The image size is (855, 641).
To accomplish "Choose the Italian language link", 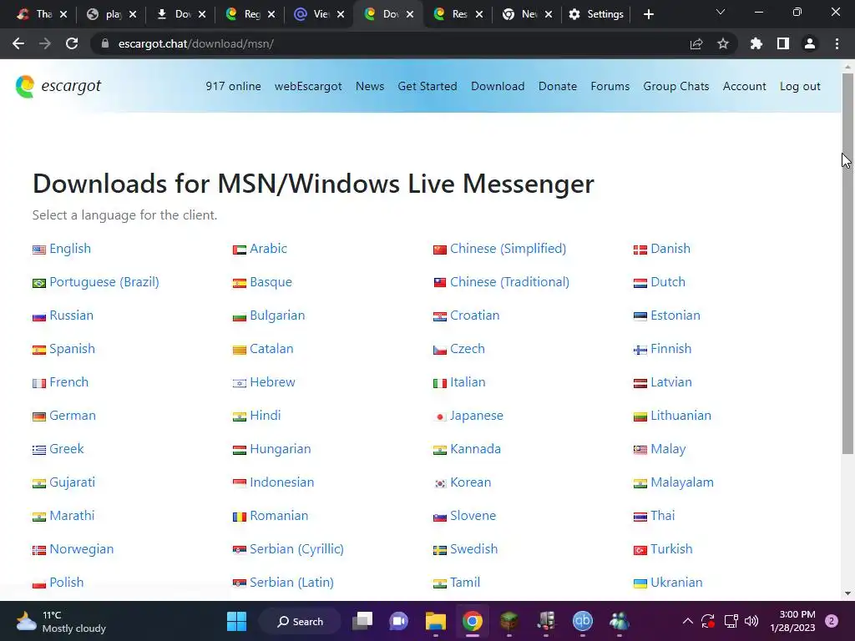I will [468, 381].
